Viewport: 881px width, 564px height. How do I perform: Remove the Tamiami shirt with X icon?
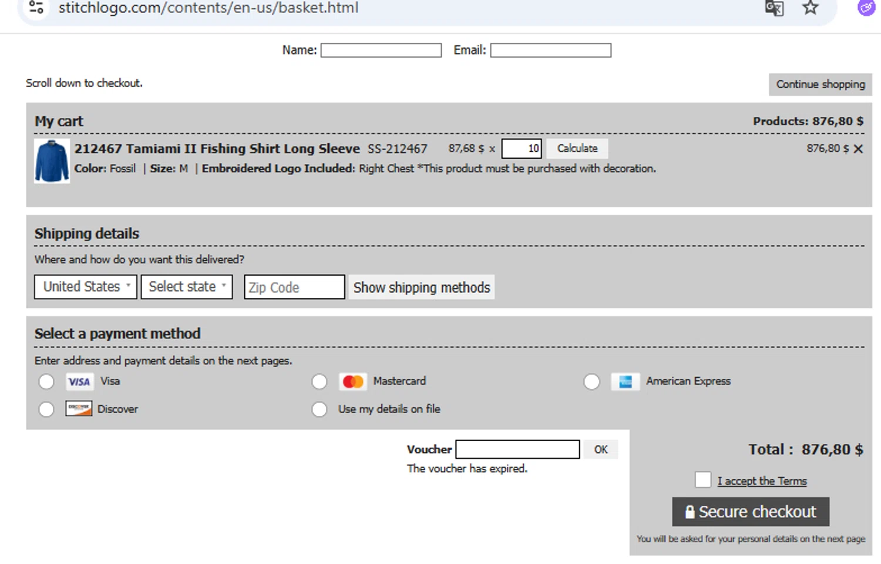point(858,149)
